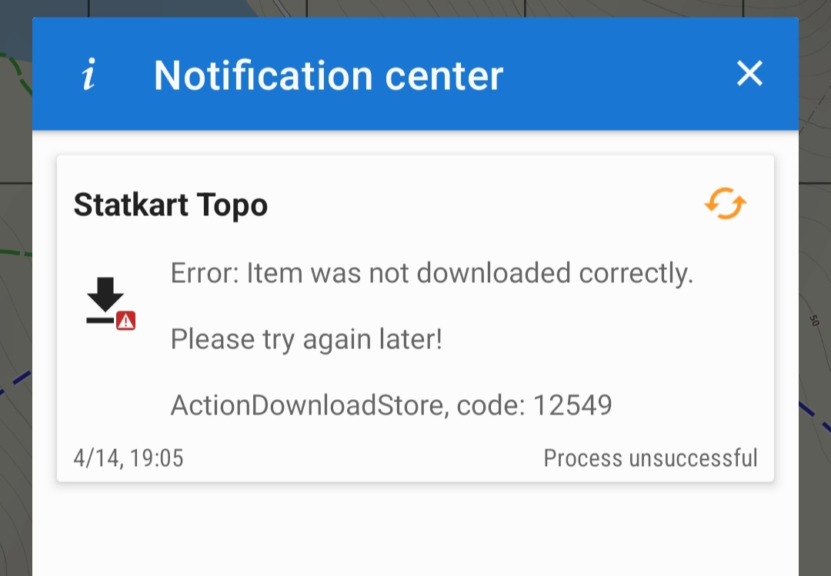Click the red warning triangle badge
The width and height of the screenshot is (831, 576).
click(125, 321)
